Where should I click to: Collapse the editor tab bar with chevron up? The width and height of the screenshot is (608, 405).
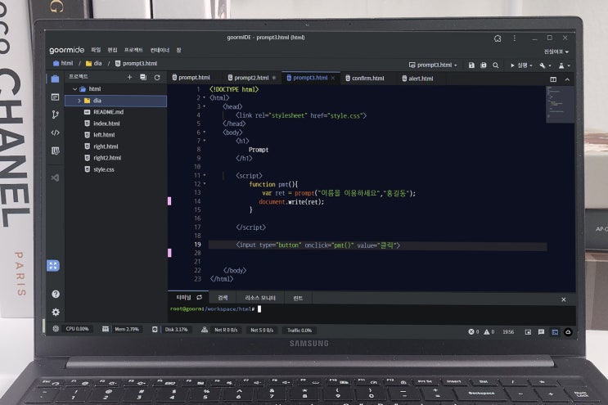(567, 79)
